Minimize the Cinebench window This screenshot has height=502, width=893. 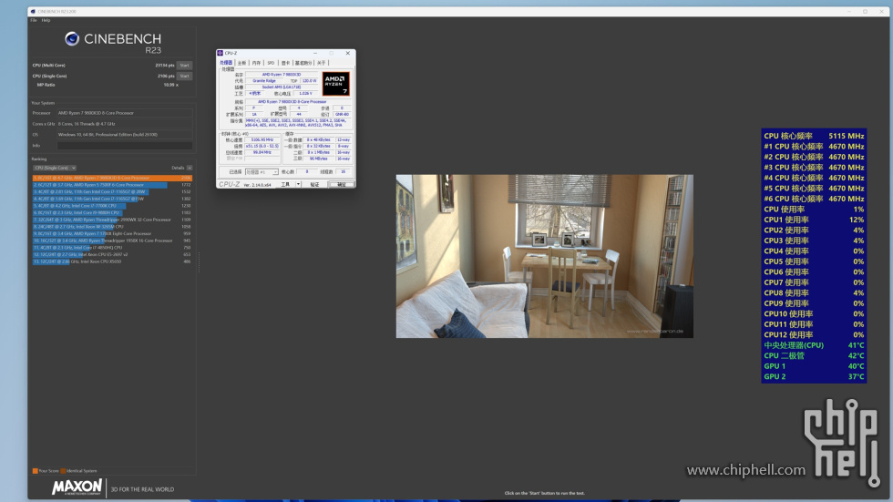(848, 11)
